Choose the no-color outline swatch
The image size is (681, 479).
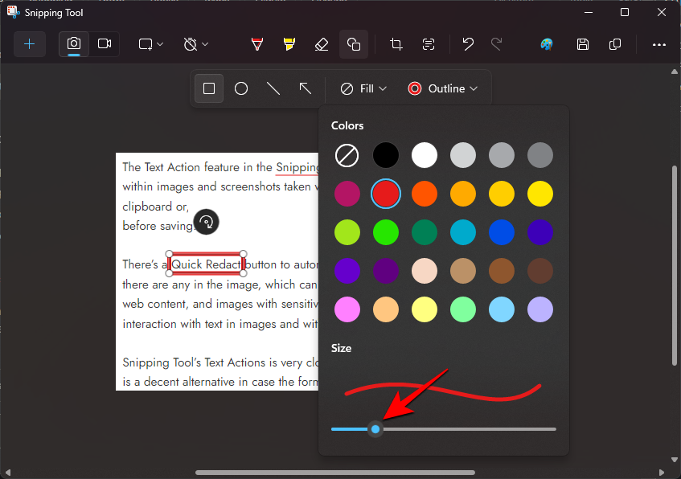pos(347,155)
